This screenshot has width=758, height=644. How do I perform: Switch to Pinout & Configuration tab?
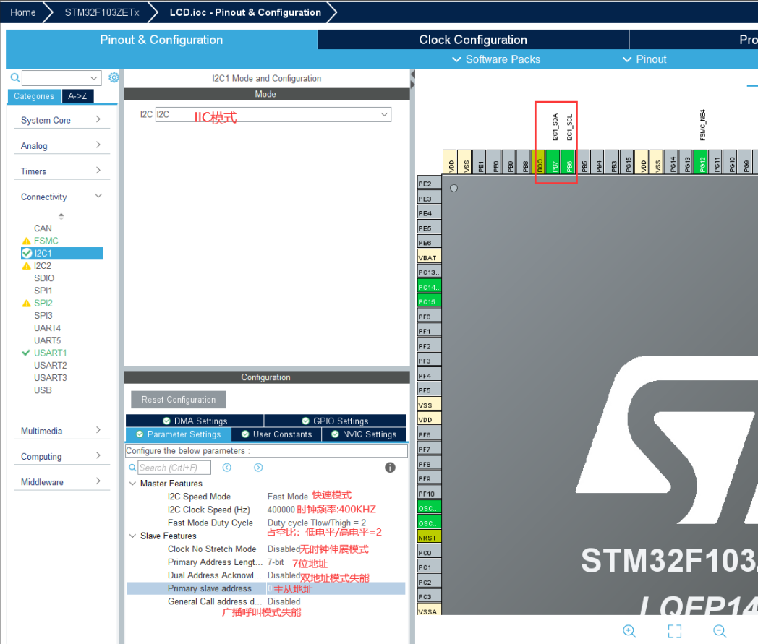(161, 40)
